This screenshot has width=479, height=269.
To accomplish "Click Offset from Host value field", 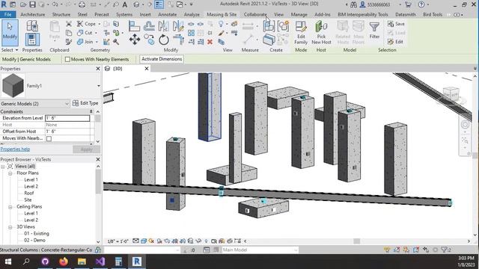I will click(x=67, y=132).
